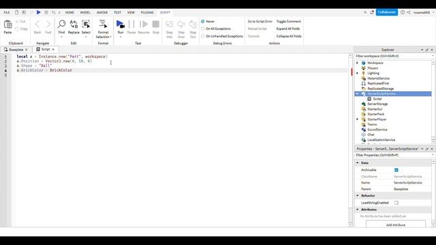The height and width of the screenshot is (245, 436).
Task: Click the Back navigate arrow
Action: [x=37, y=24]
